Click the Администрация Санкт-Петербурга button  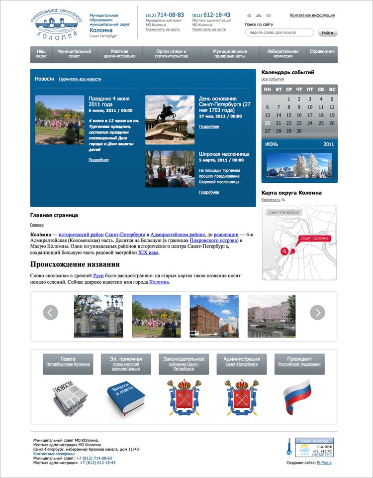coord(242,364)
